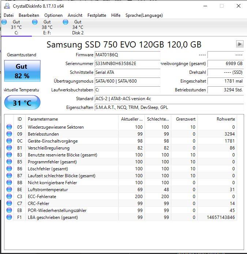Click the Standard field ACS-2
This screenshot has width=247, height=254.
point(169,98)
